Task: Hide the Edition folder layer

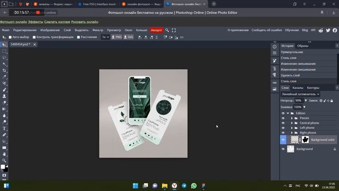Action: [x=283, y=113]
